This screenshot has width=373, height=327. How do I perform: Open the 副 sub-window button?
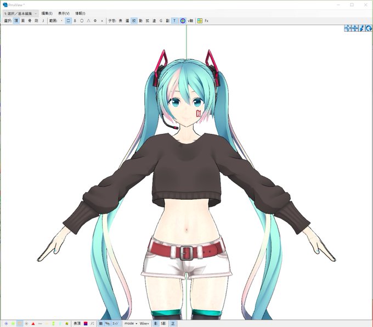click(x=167, y=21)
